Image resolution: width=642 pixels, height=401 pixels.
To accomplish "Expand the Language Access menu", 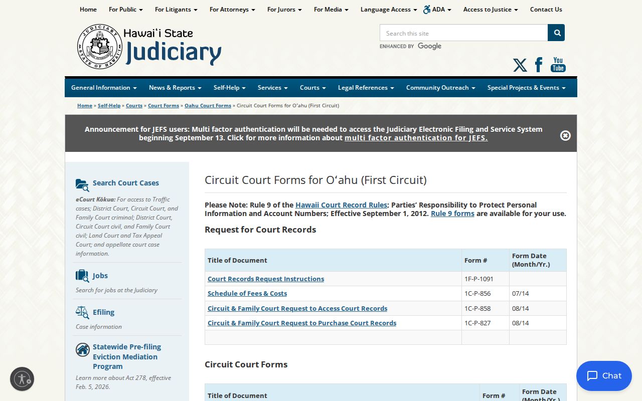I will click(x=389, y=10).
